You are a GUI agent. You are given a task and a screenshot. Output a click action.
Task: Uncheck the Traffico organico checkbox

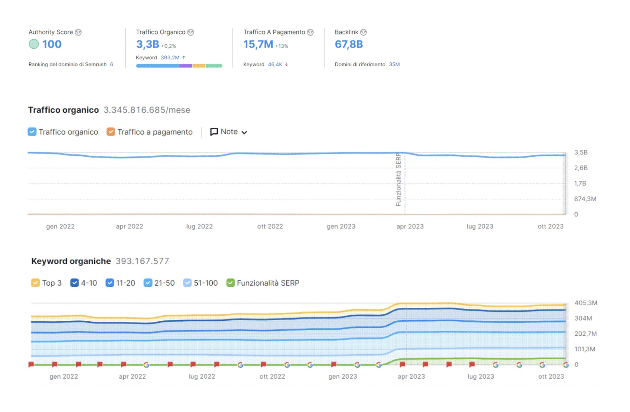32,132
